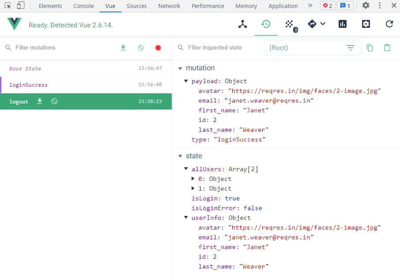400x280 pixels.
Task: Open DevTools three-dot menu
Action: tap(380, 5)
